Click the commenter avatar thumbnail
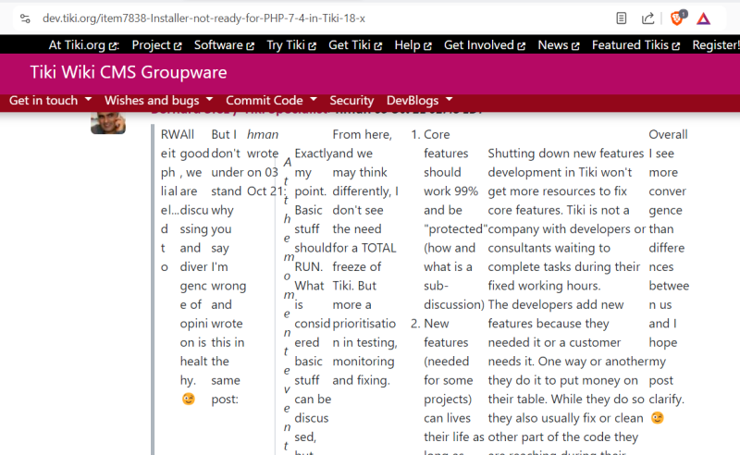The image size is (740, 455). click(x=108, y=123)
